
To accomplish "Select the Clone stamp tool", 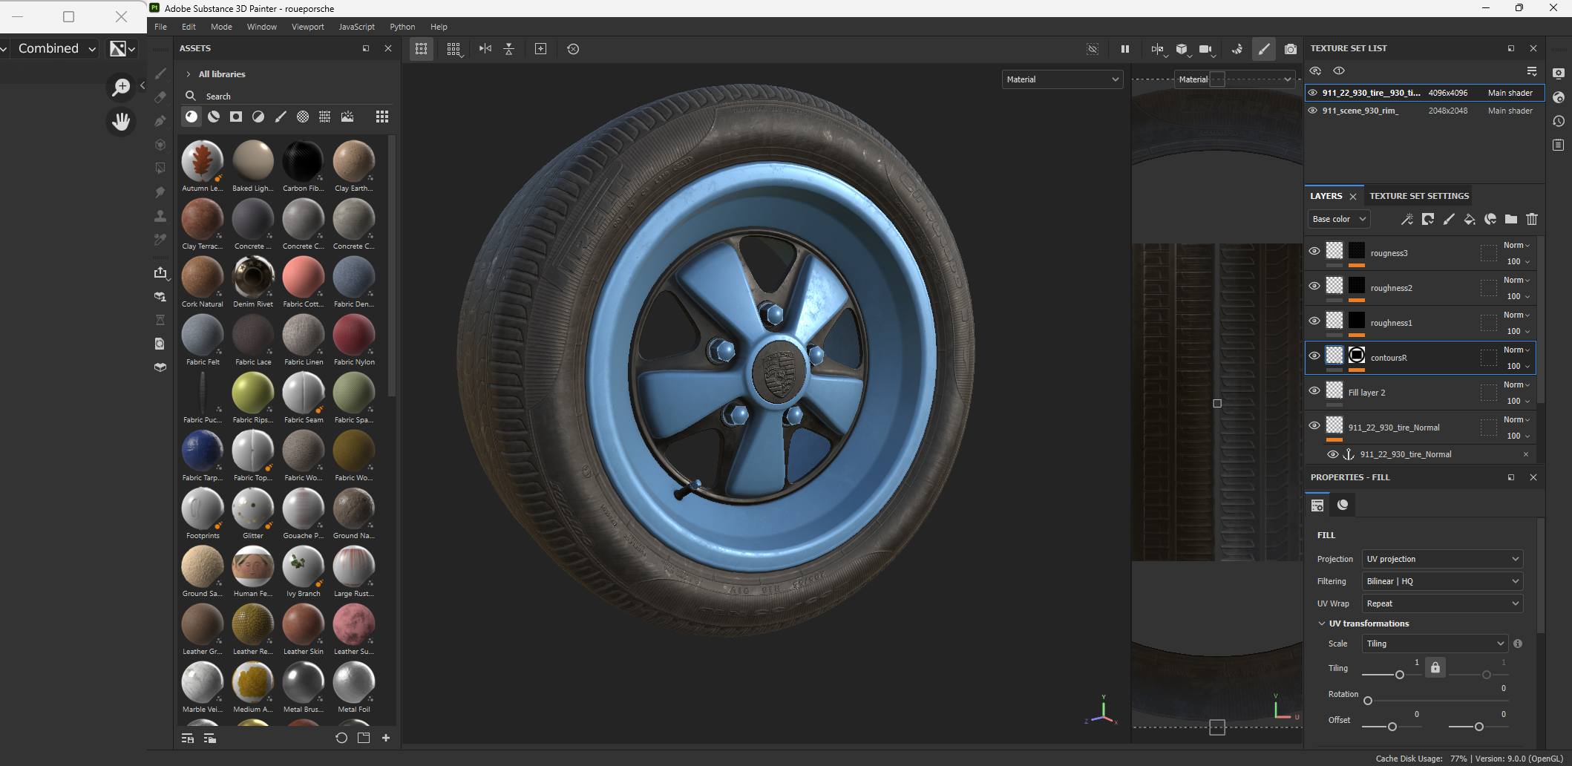I will 160,216.
